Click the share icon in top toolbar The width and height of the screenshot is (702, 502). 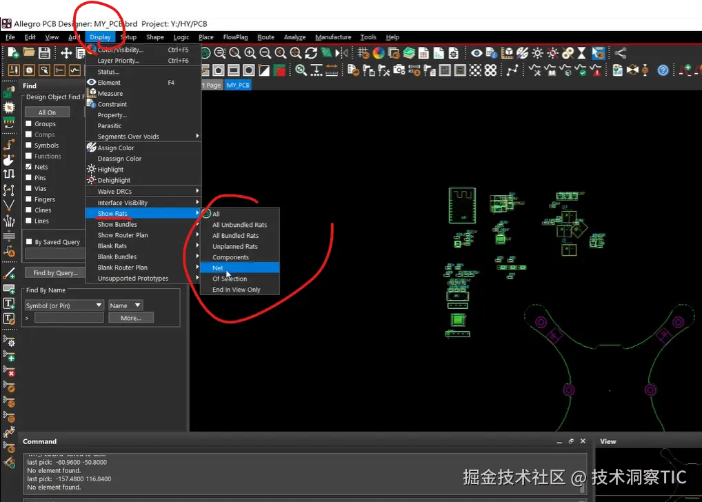click(x=621, y=53)
